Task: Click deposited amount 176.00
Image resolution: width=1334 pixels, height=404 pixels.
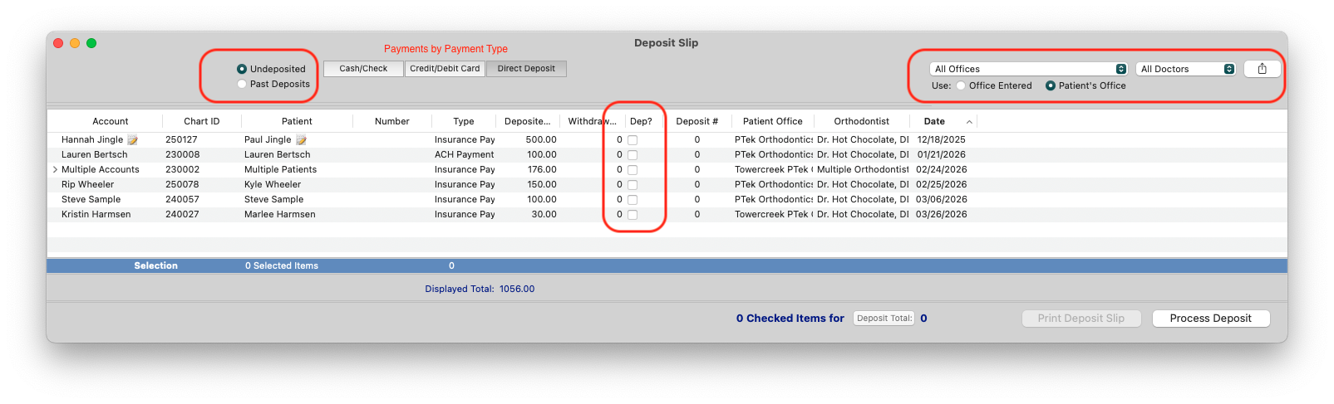Action: pyautogui.click(x=542, y=170)
